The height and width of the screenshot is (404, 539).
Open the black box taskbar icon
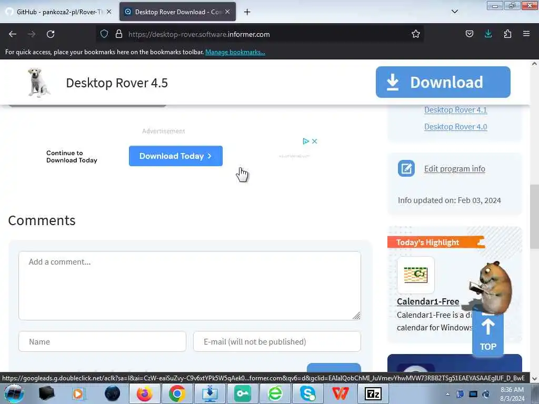point(46,393)
